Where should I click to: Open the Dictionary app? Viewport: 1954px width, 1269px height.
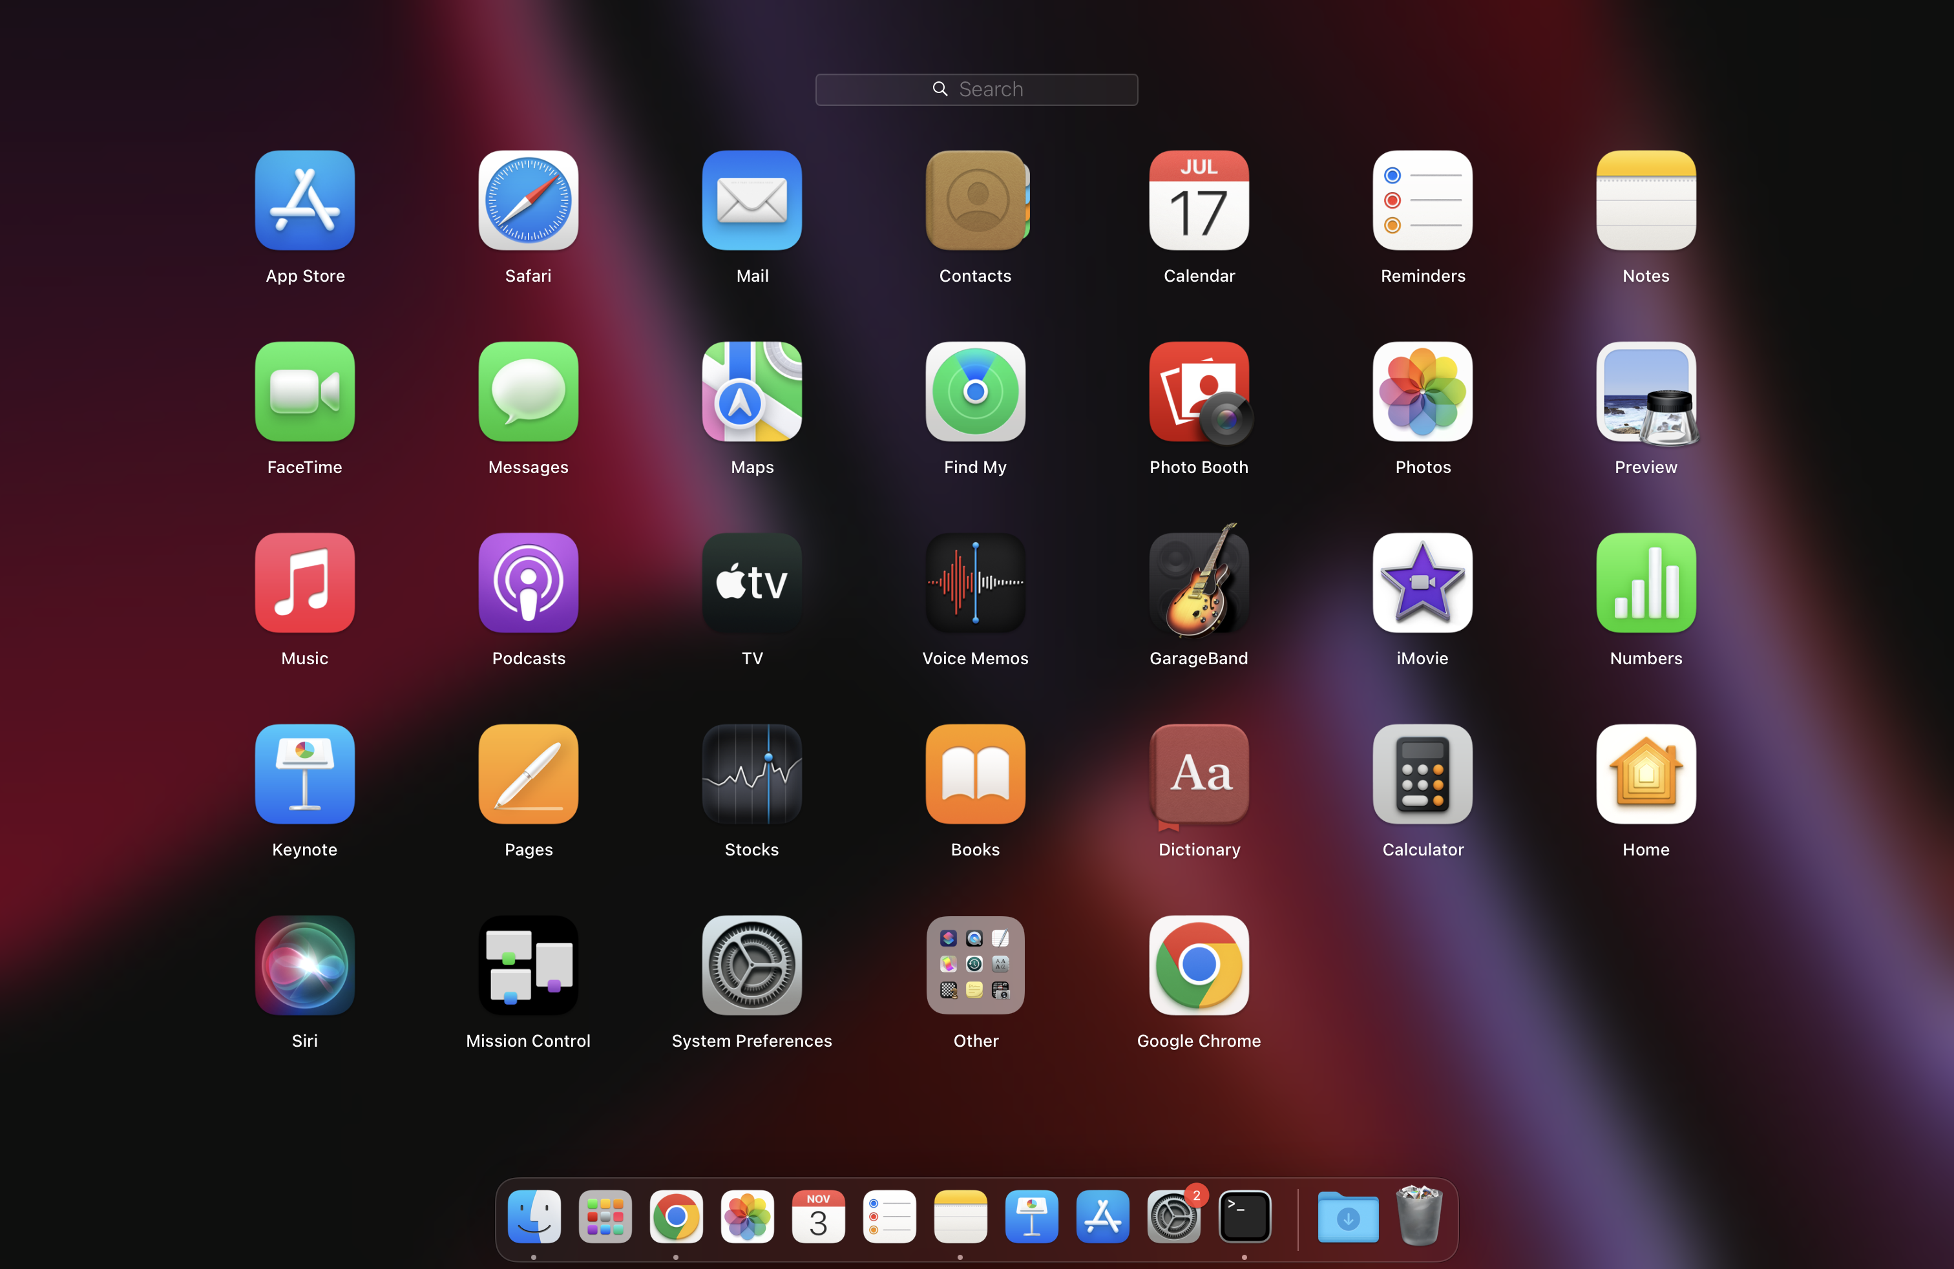[x=1199, y=774]
